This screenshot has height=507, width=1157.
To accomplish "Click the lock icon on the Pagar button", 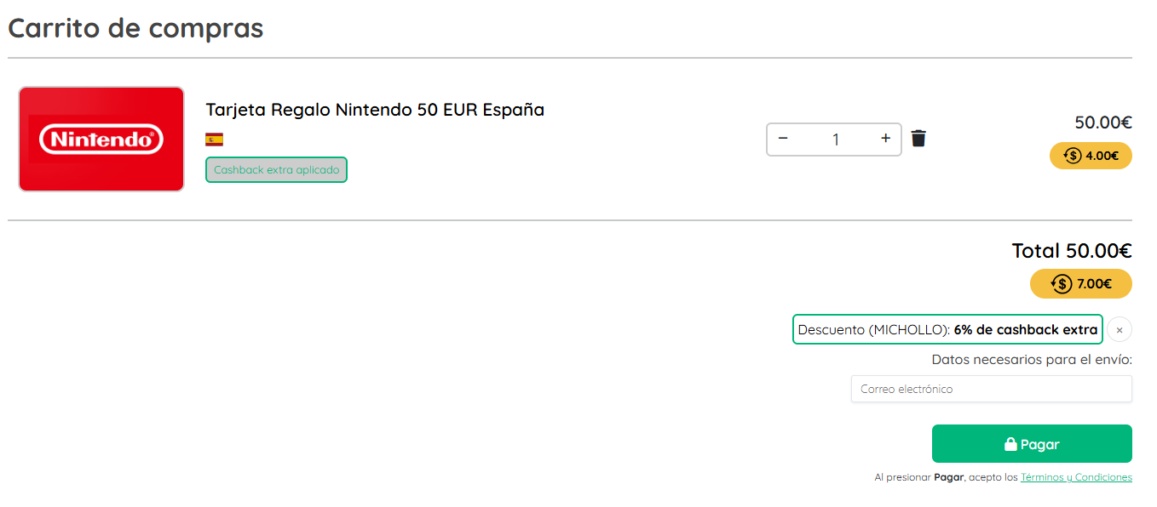I will (x=1010, y=444).
